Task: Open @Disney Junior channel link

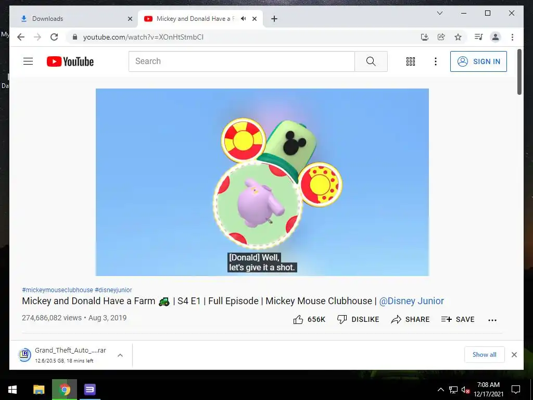Action: 411,301
